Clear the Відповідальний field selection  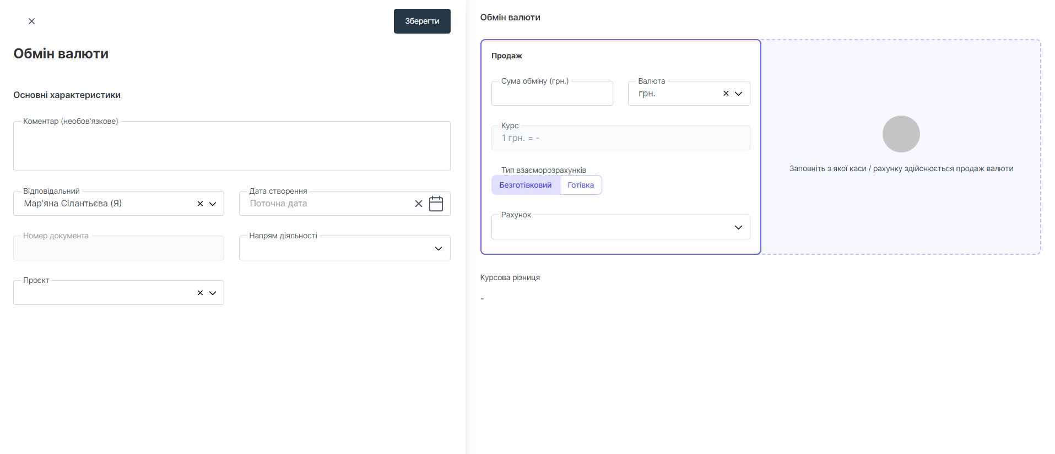[x=200, y=204]
